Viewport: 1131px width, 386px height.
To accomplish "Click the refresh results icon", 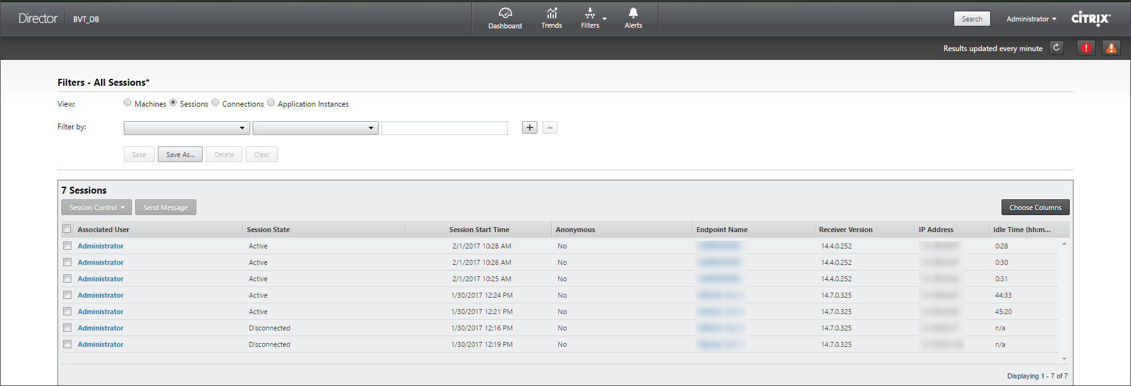I will (1056, 48).
